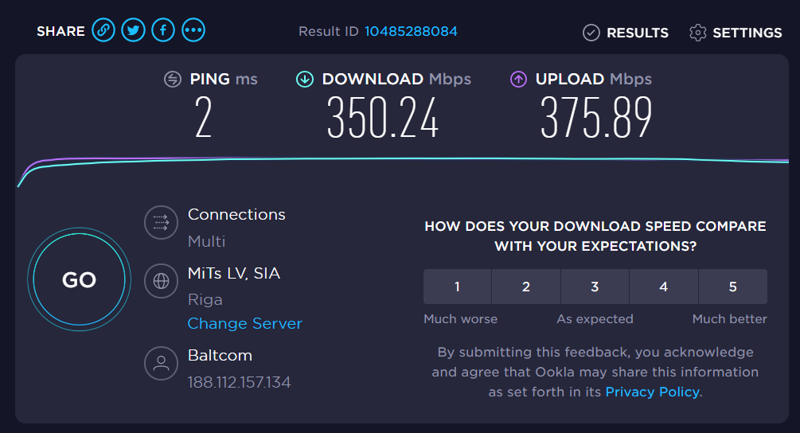Rate download speed as 1 Much worse
The height and width of the screenshot is (433, 800).
coord(457,287)
